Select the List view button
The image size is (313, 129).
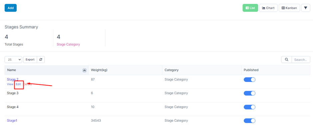pyautogui.click(x=250, y=8)
